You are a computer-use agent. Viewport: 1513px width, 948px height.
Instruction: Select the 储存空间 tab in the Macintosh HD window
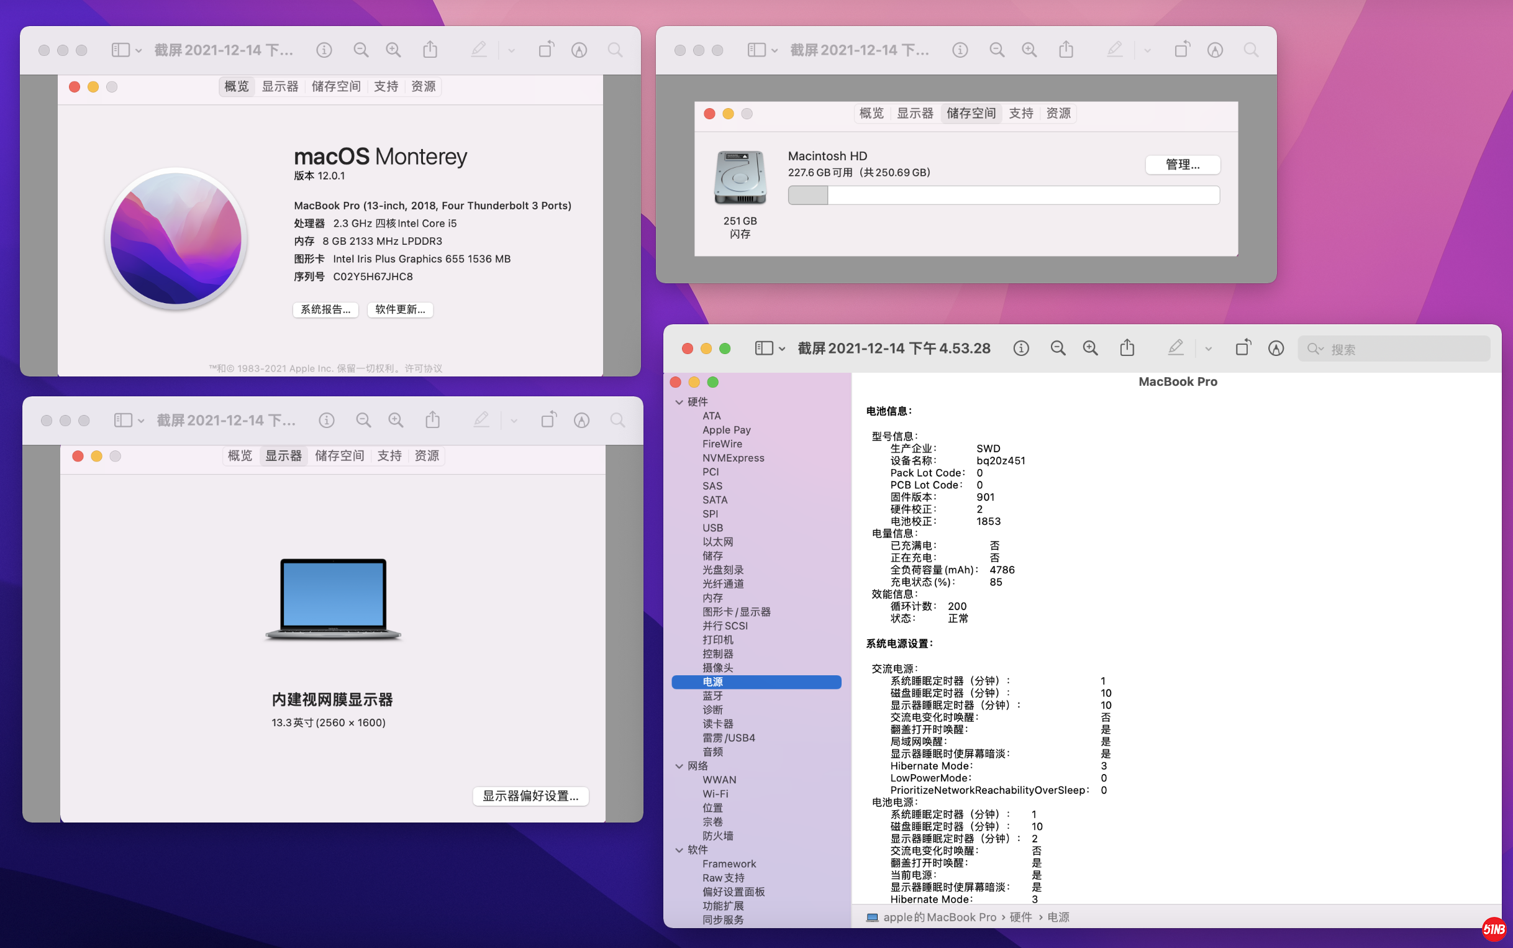[971, 114]
